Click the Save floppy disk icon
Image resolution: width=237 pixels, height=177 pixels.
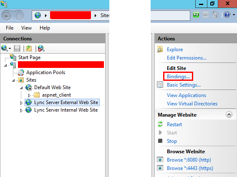[17, 48]
